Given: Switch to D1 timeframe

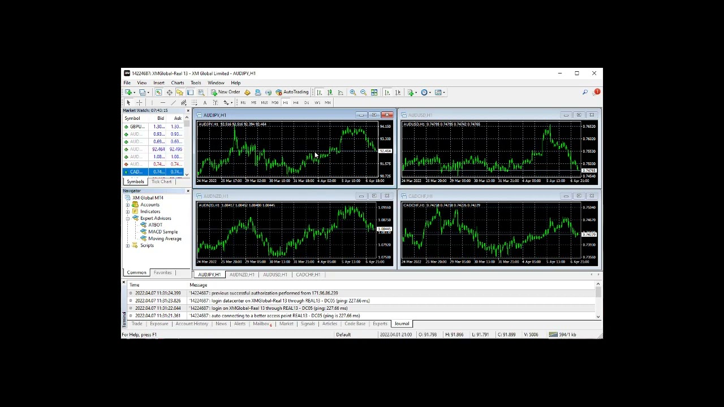Looking at the screenshot, I should coord(307,102).
